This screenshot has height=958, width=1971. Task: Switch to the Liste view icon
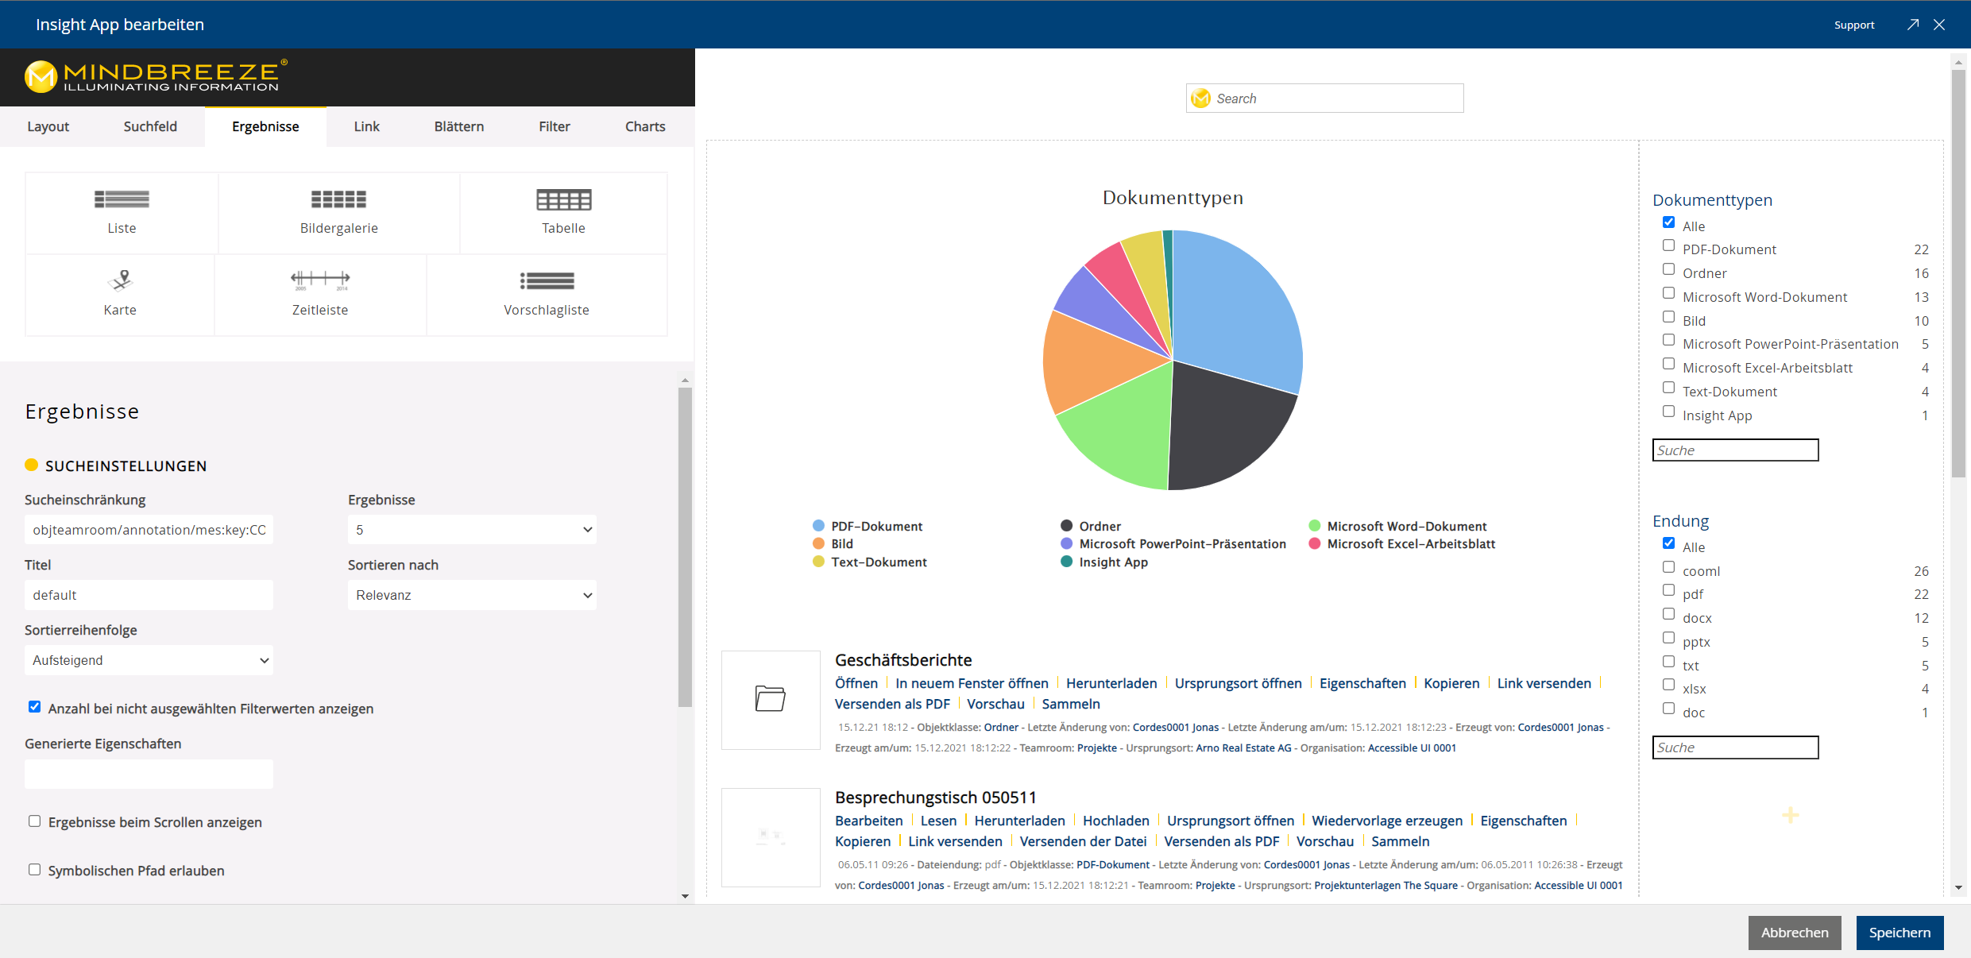[x=122, y=209]
